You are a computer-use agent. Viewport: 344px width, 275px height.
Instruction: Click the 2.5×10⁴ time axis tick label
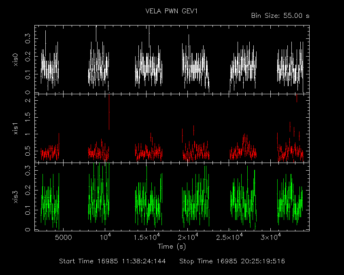pos(229,237)
